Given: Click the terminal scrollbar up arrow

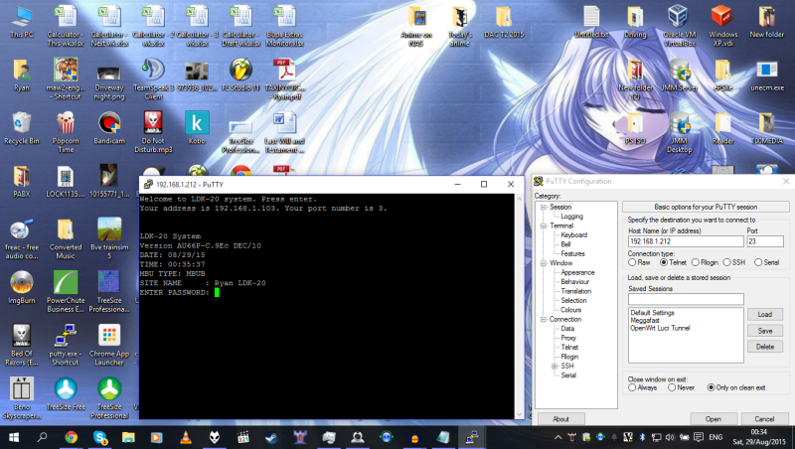Looking at the screenshot, I should pos(519,199).
